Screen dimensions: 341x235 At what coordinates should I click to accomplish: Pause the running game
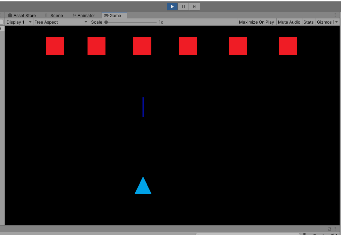click(183, 7)
